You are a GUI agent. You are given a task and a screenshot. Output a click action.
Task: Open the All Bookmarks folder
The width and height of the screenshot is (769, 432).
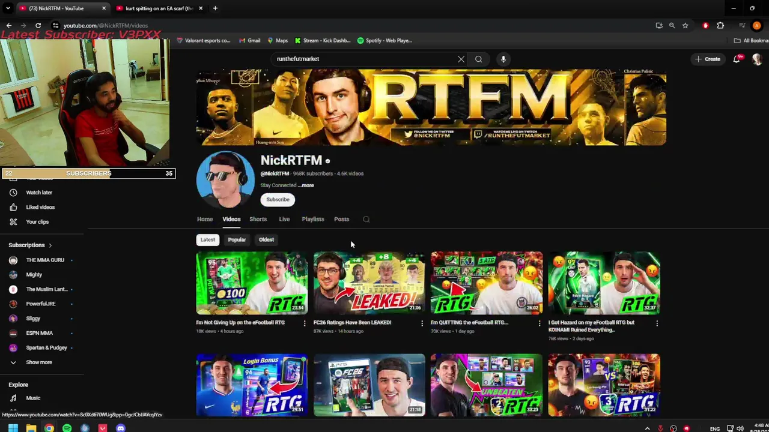pyautogui.click(x=751, y=40)
